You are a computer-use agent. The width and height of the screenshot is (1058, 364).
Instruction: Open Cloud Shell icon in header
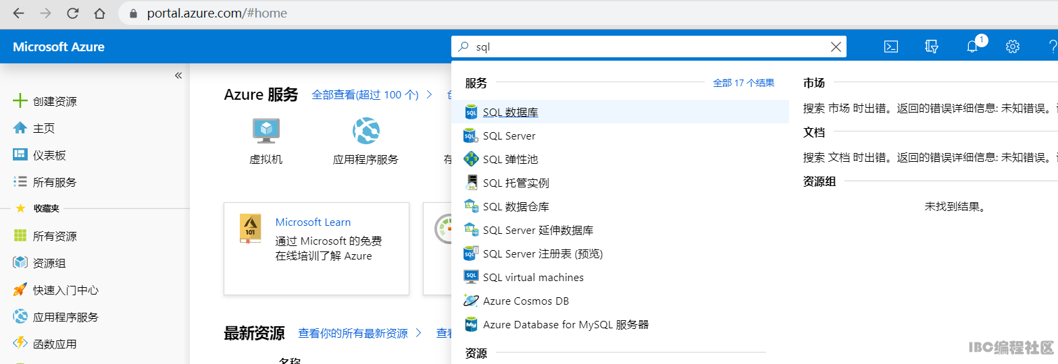(x=891, y=47)
